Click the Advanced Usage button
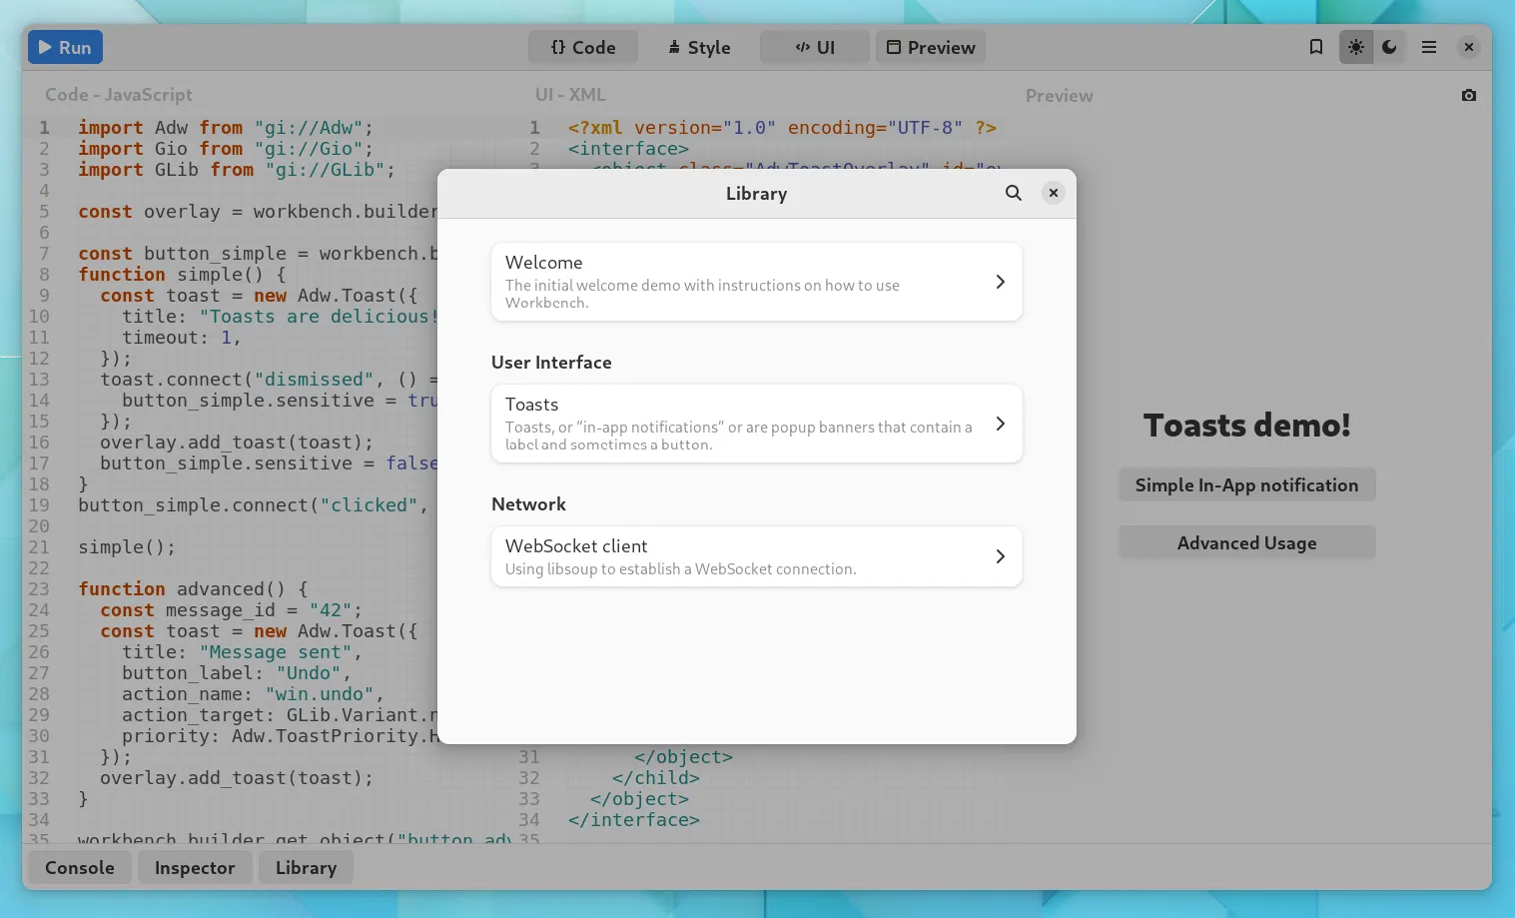 point(1246,543)
